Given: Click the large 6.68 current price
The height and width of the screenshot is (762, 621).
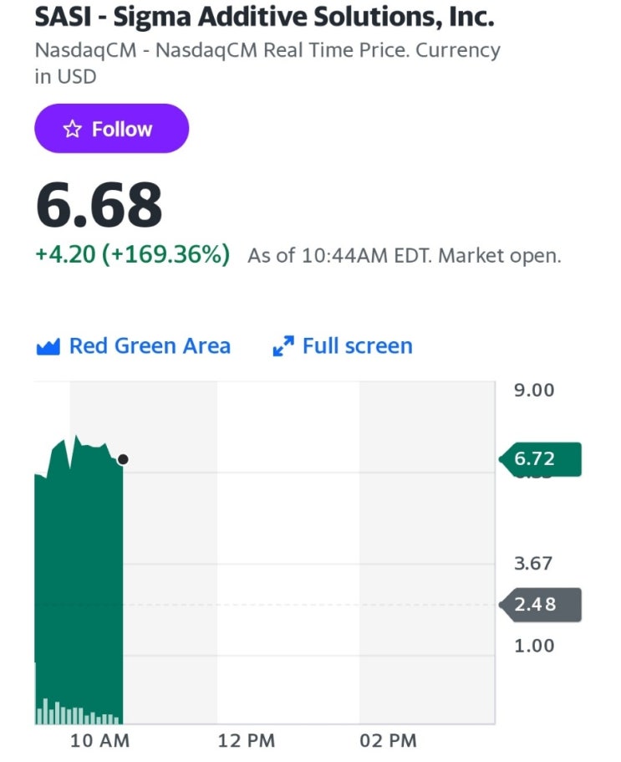Looking at the screenshot, I should (x=99, y=206).
